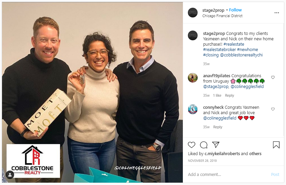Viewport: 286px width, 185px height.
Task: Like connyheck comment heart
Action: 273,109
